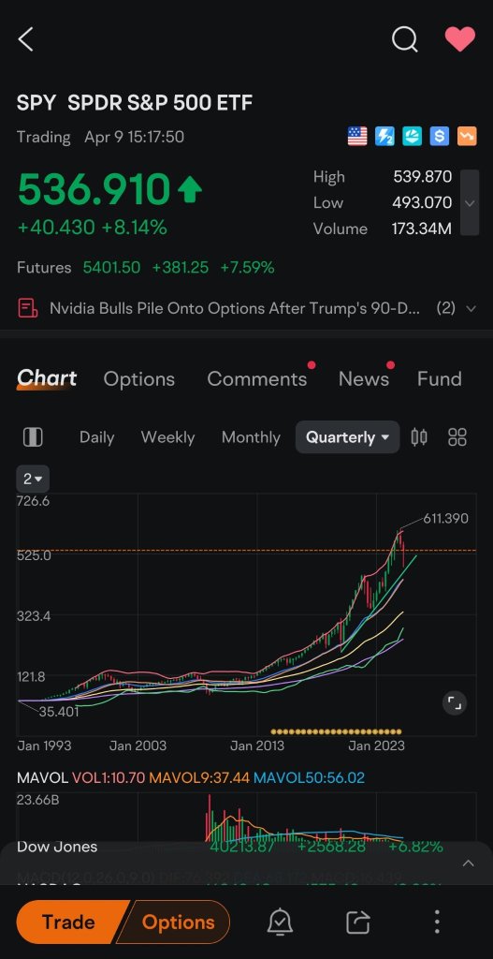
Task: Tap the US flag market icon
Action: pos(357,136)
